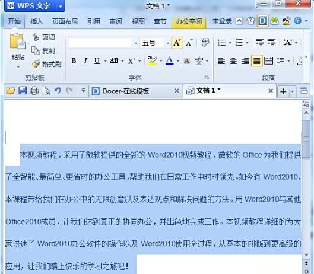This screenshot has width=314, height=274.
Task: Redo the last undone action
Action: pos(69,91)
